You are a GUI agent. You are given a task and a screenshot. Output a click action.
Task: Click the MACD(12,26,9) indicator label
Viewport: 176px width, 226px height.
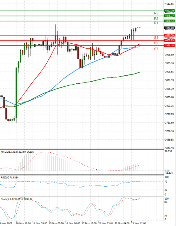pos(17,152)
